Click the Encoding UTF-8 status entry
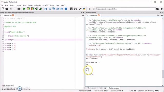Viewport: 164px width, 92px height. [117, 91]
